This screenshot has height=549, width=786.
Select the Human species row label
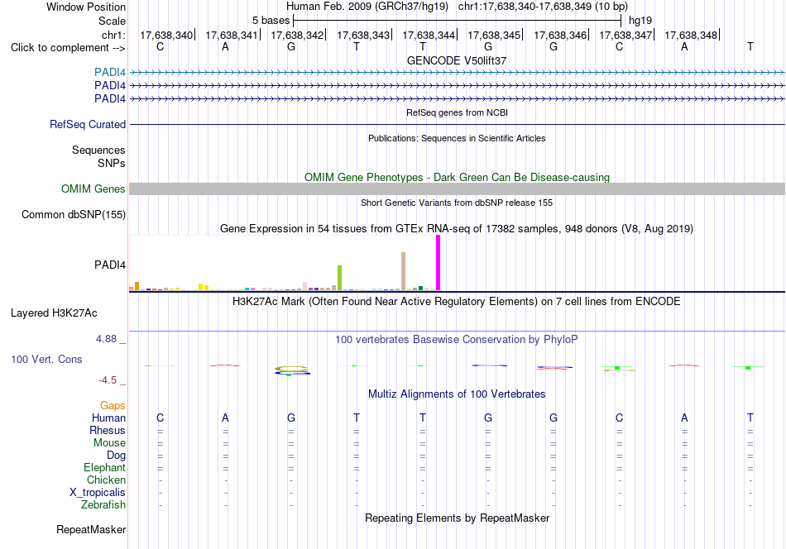[x=108, y=418]
